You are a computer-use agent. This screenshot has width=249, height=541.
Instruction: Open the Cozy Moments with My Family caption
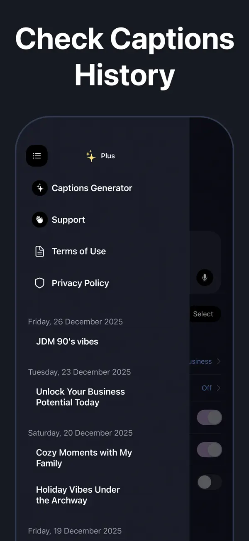[x=84, y=458]
